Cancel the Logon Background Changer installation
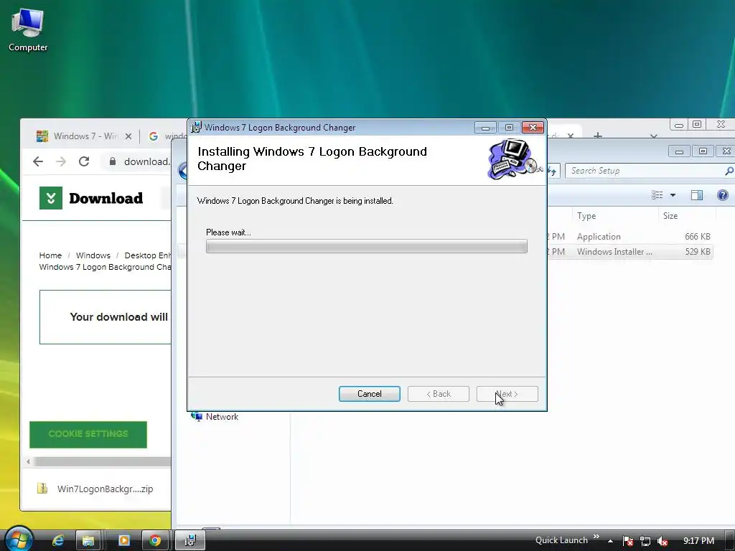This screenshot has height=551, width=735. click(x=370, y=394)
